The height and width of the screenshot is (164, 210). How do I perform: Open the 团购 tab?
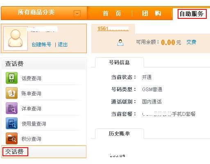pos(151,13)
